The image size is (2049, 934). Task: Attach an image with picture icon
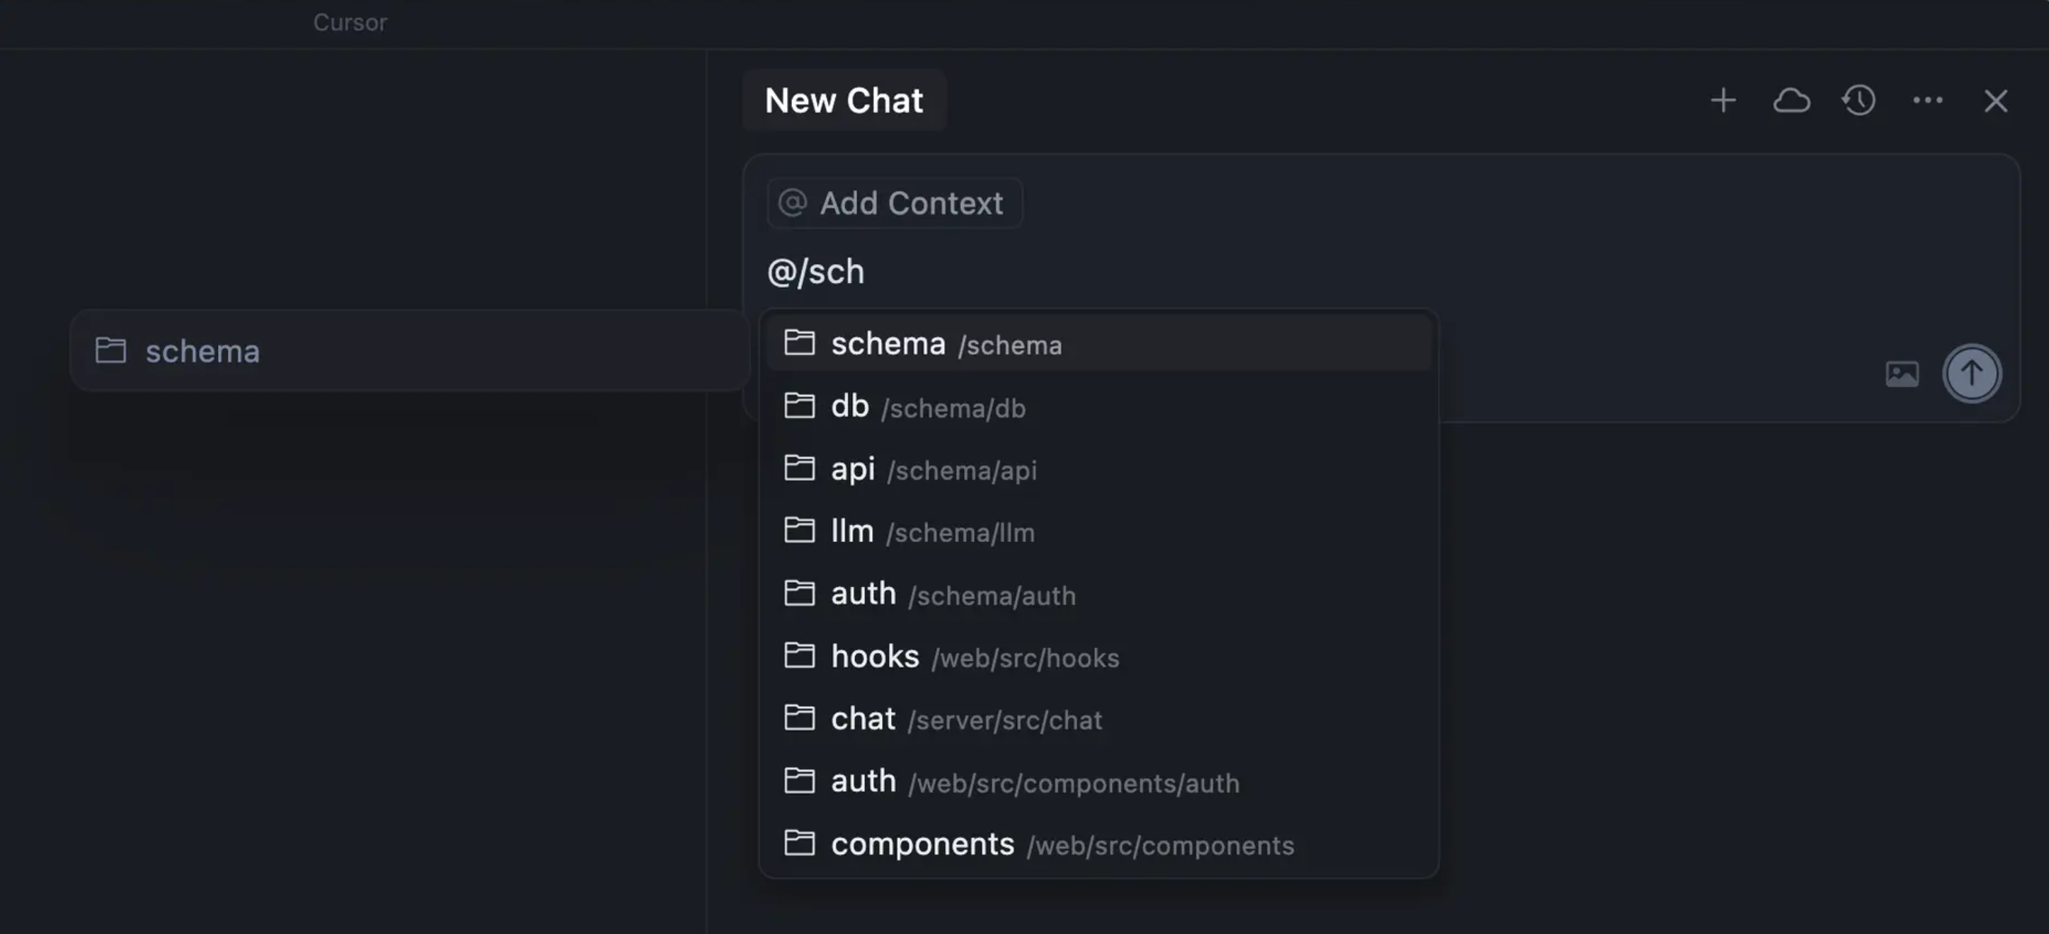tap(1902, 374)
